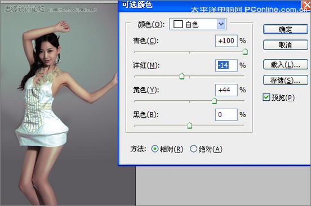This screenshot has width=311, height=206.
Task: Confirm with the 确定 button
Action: coord(286,29)
